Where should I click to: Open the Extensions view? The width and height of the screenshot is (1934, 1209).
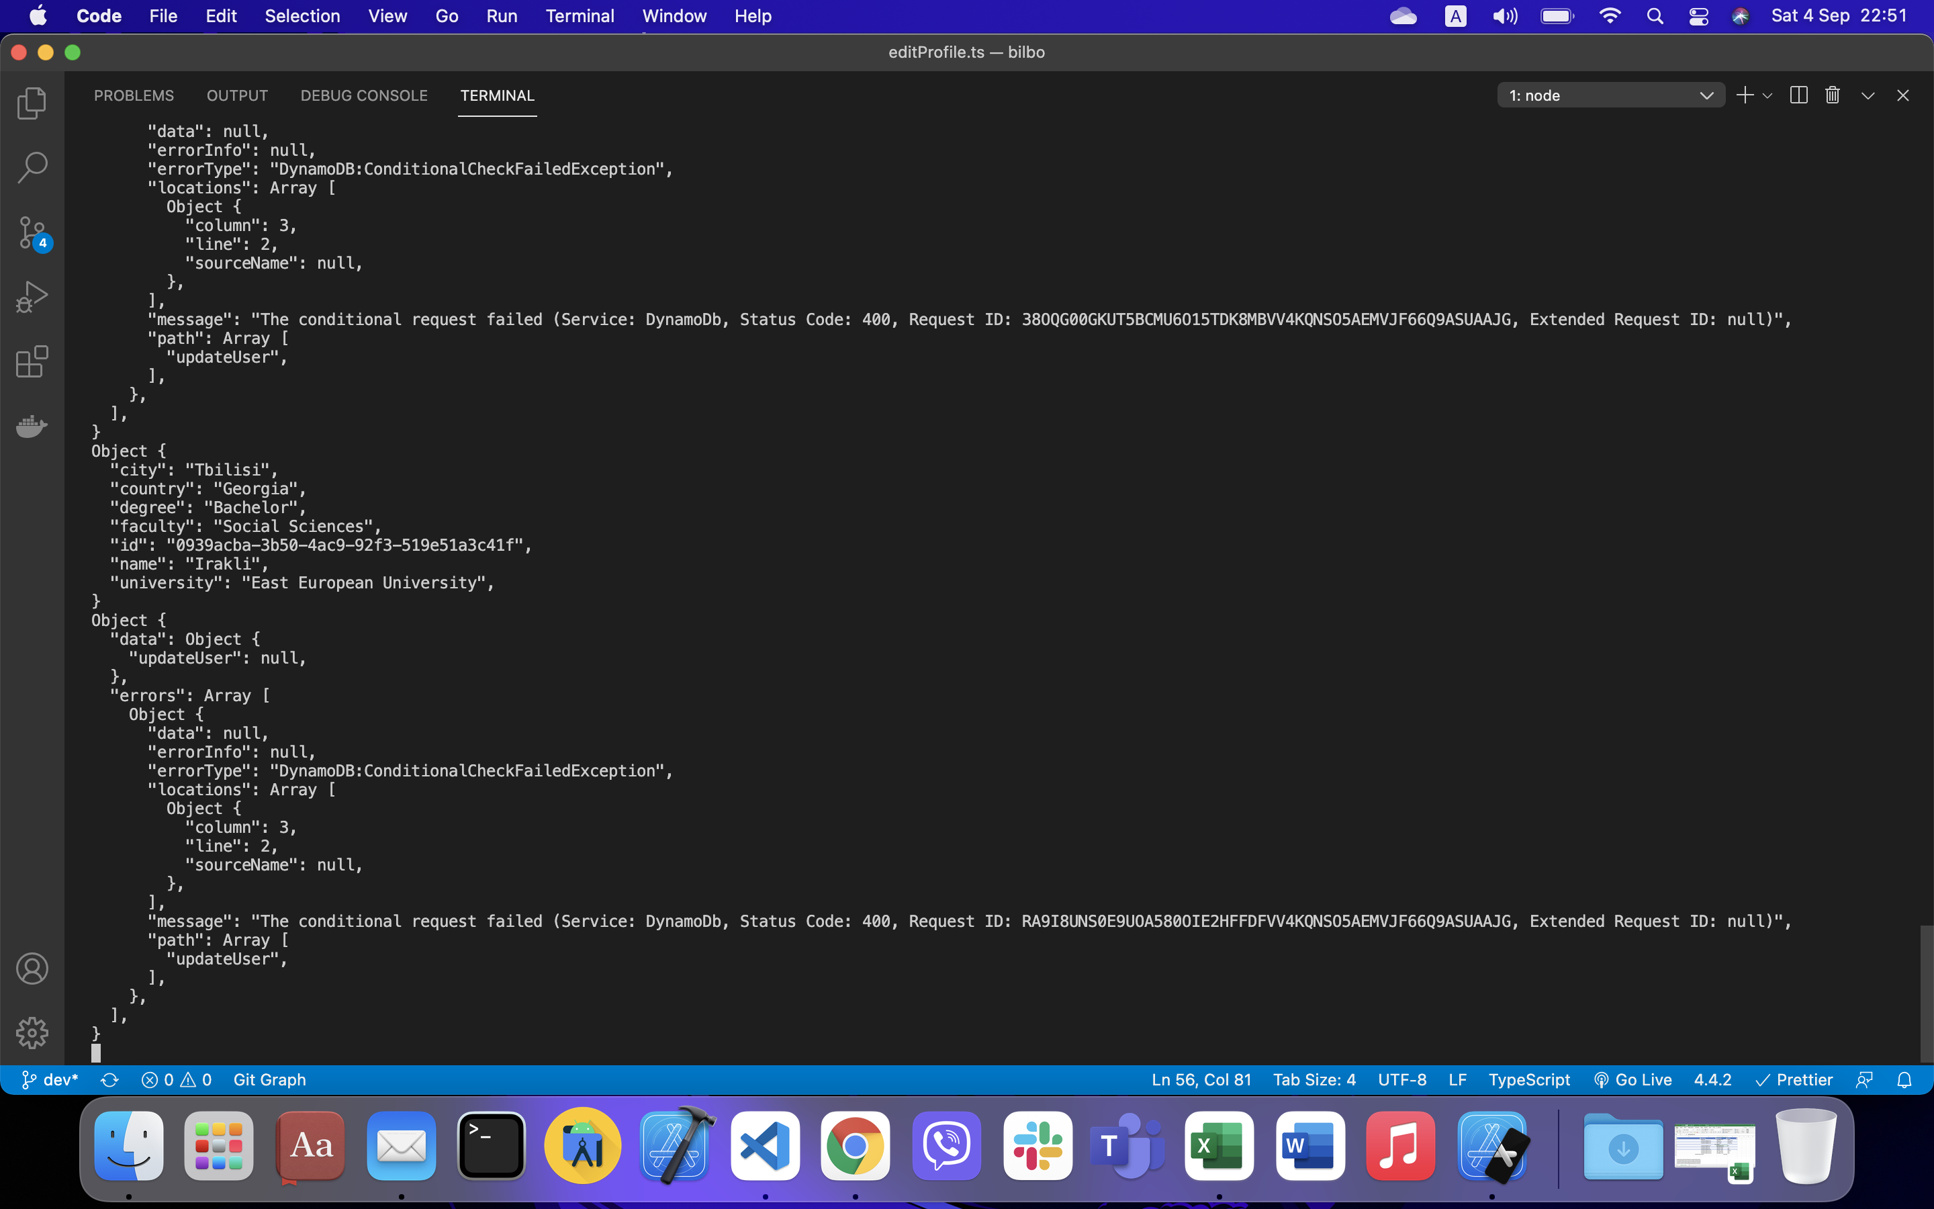[x=32, y=361]
